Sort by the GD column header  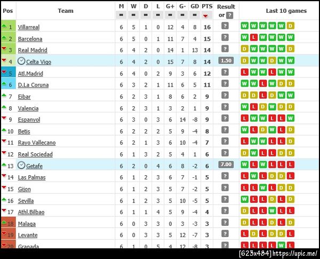195,6
